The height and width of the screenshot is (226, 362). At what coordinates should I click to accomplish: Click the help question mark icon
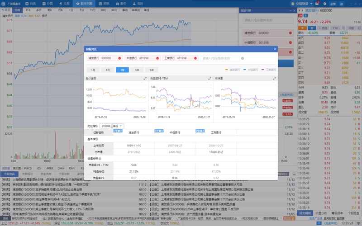point(243,58)
